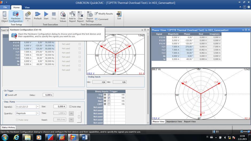Add a Comment to the test
251x141 pixels.
point(102,19)
